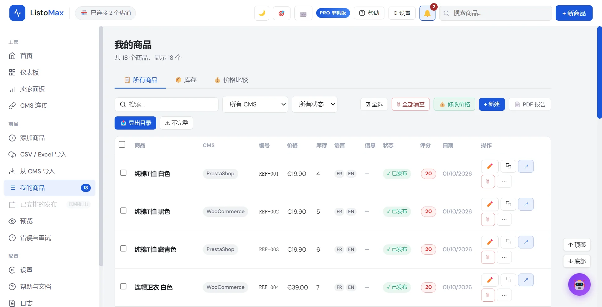Check the 纯棉T恤 藏青色 row checkbox
Image resolution: width=602 pixels, height=307 pixels.
123,248
